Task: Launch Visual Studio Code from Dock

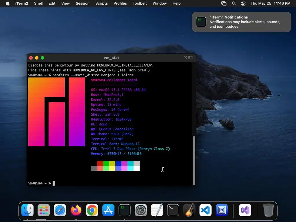Action: coord(206,210)
